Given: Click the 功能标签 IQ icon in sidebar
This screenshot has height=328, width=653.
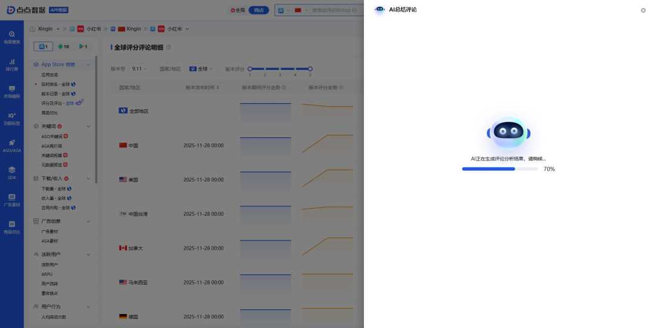Looking at the screenshot, I should click(x=11, y=116).
